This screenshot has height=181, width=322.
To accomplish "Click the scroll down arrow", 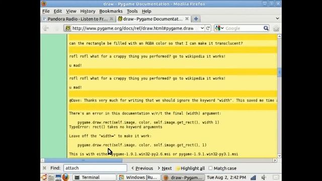I will point(279,156).
